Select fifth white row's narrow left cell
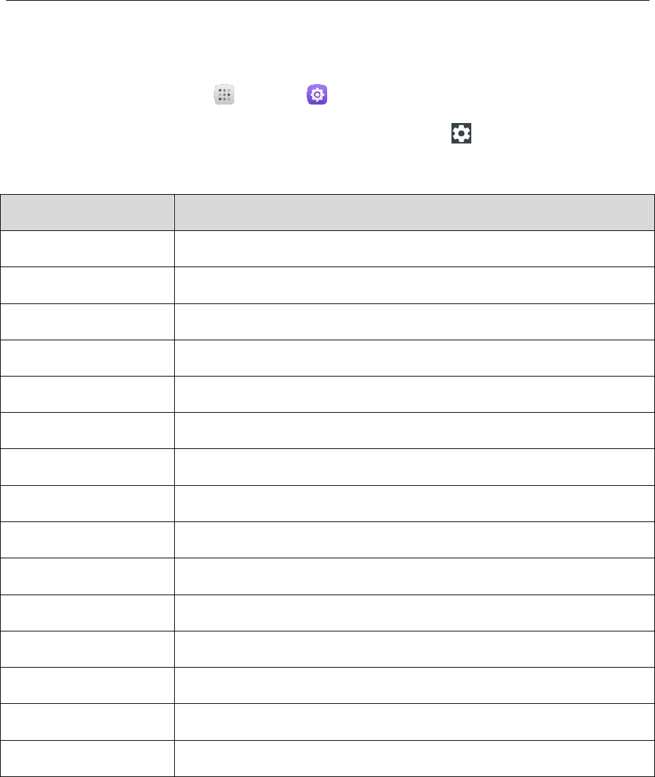The height and width of the screenshot is (777, 655). point(87,394)
